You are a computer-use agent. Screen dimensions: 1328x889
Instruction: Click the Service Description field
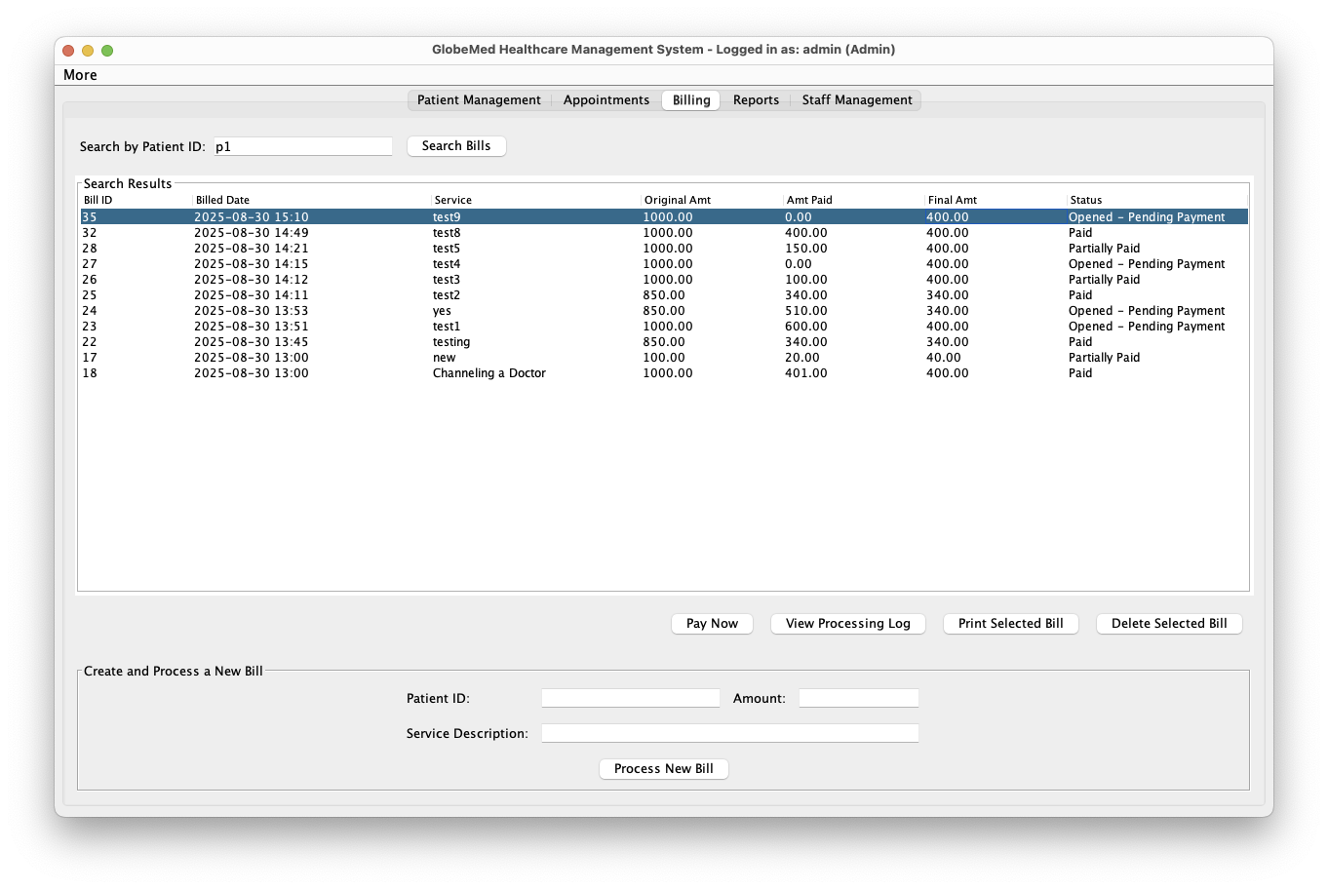[729, 734]
